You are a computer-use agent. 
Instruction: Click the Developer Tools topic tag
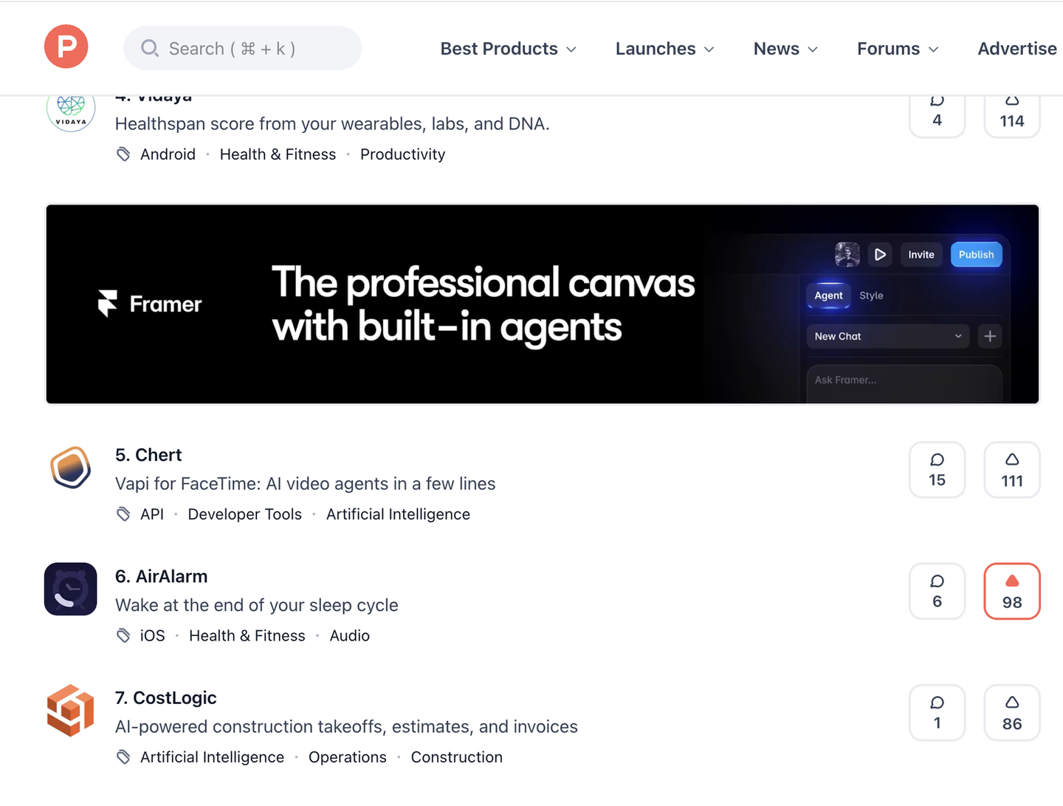point(245,514)
